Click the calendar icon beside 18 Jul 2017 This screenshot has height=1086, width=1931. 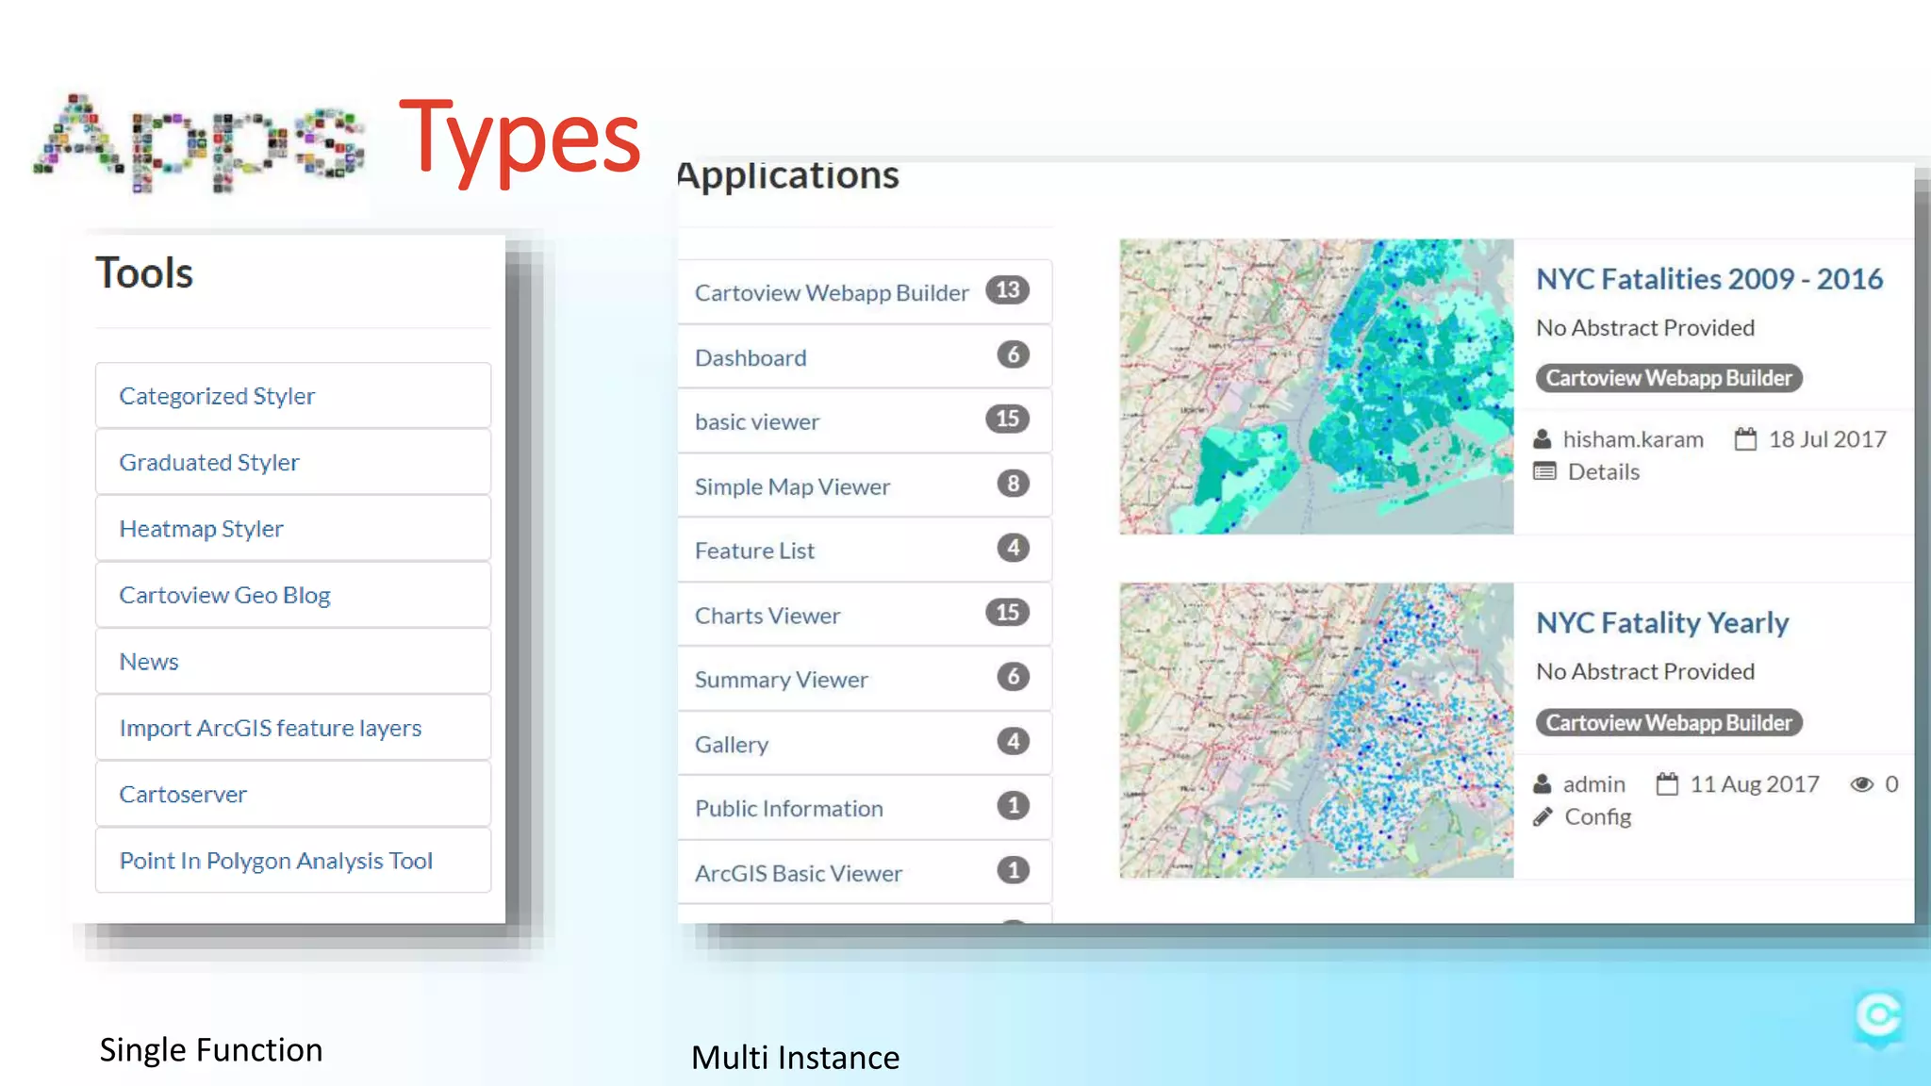pos(1745,439)
